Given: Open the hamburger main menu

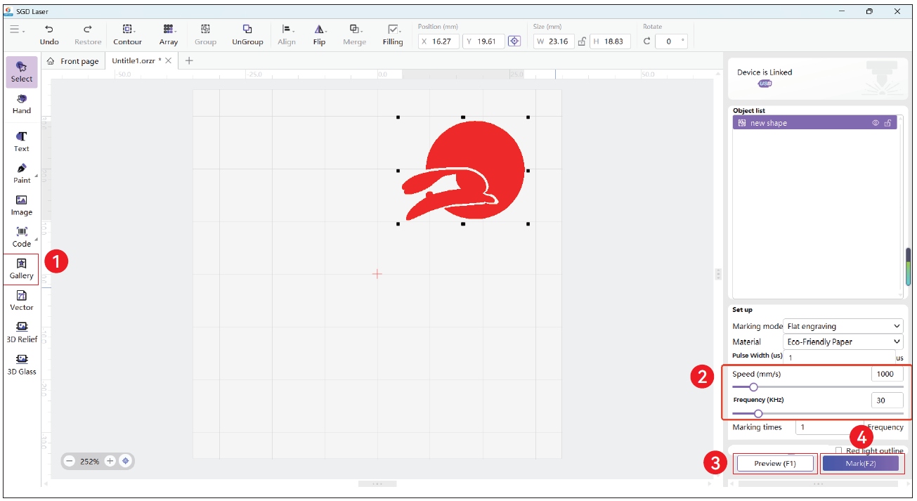Looking at the screenshot, I should point(17,30).
